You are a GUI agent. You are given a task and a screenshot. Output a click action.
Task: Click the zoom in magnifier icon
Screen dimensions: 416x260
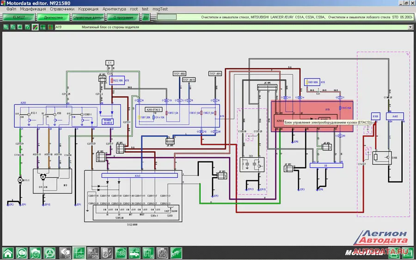pos(6,27)
